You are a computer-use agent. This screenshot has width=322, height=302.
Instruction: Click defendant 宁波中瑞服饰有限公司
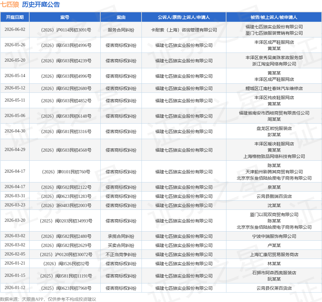pyautogui.click(x=274, y=236)
